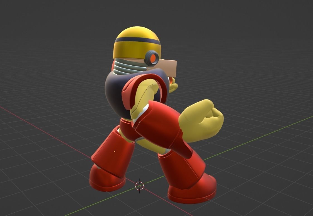Click the orange eye lens on the head

pyautogui.click(x=153, y=58)
